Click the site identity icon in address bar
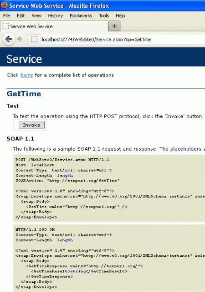 point(34,39)
